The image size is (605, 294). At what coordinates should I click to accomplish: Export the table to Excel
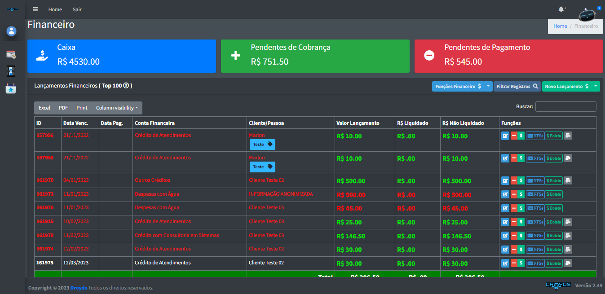(44, 108)
